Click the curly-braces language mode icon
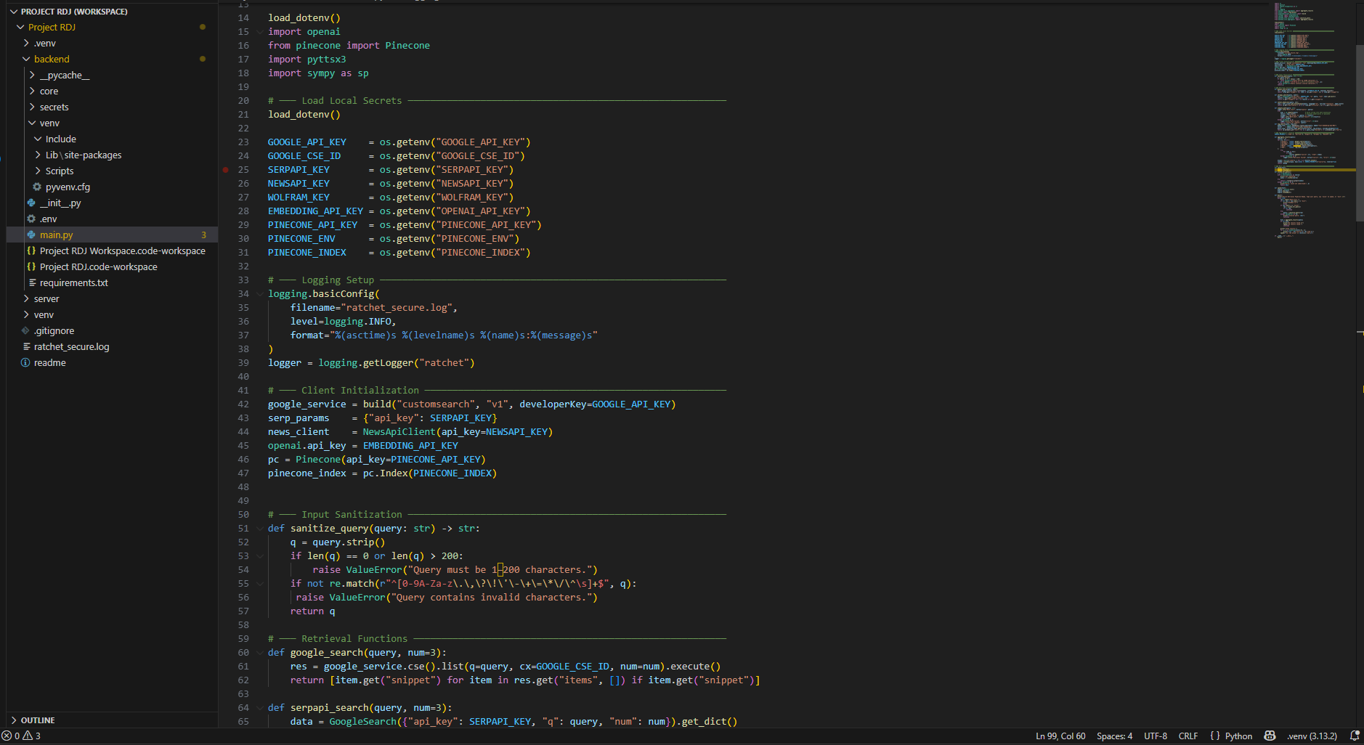The height and width of the screenshot is (745, 1364). click(1214, 736)
